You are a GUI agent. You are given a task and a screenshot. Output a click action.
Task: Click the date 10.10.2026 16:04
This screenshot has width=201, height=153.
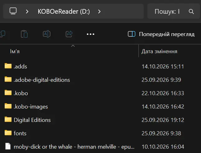tap(163, 146)
